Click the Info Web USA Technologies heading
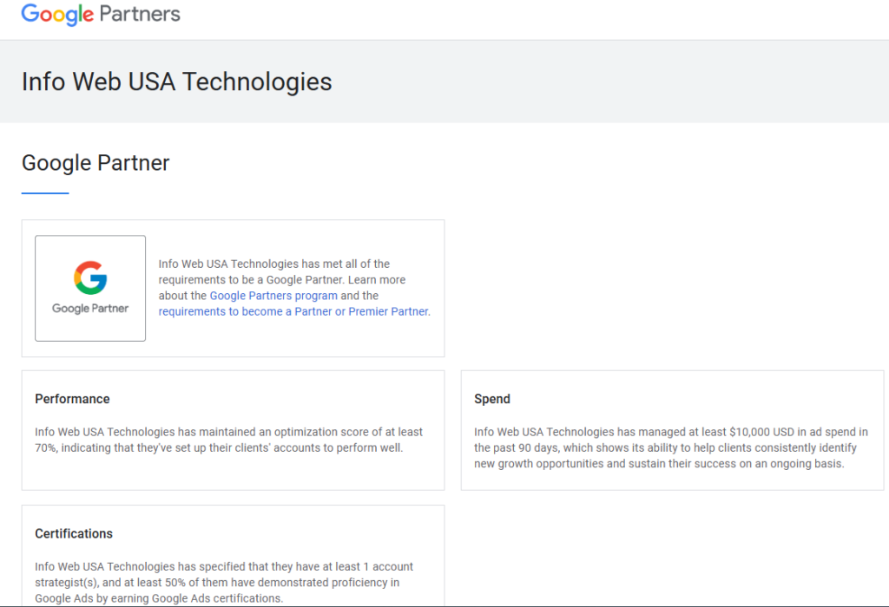The height and width of the screenshot is (607, 889). (x=177, y=82)
